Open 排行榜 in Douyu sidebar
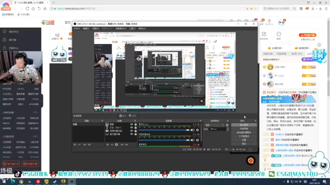The height and width of the screenshot is (185, 330). click(12, 40)
